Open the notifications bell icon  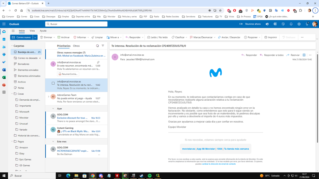[x=291, y=24]
